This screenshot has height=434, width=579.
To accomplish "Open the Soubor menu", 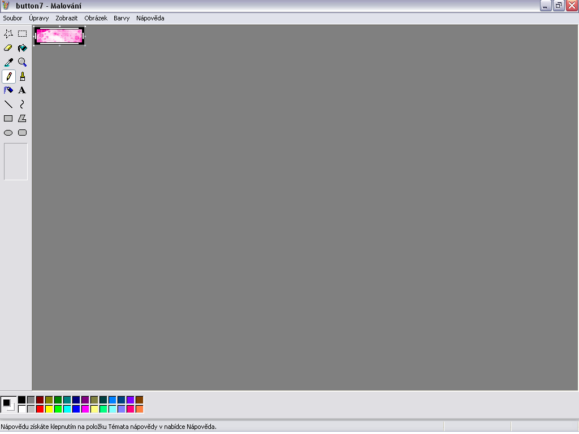I will [12, 18].
